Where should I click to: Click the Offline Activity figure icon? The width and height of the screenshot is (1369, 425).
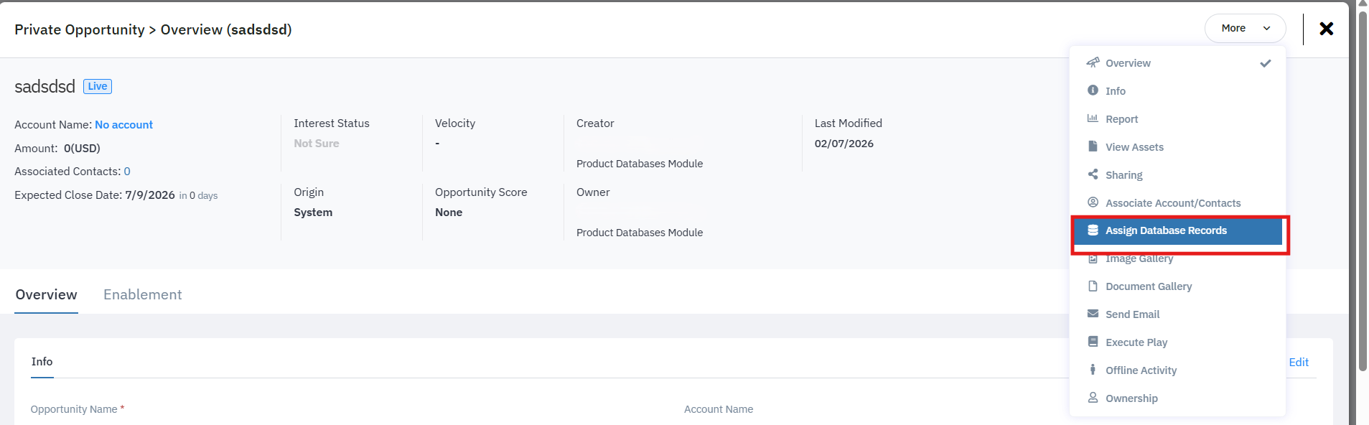pyautogui.click(x=1093, y=370)
